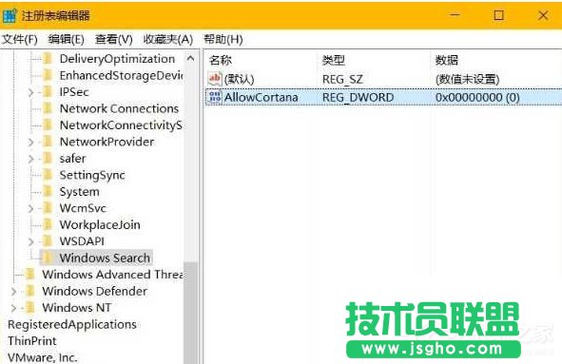
Task: Click the REG_SZ type cell
Action: coord(342,79)
